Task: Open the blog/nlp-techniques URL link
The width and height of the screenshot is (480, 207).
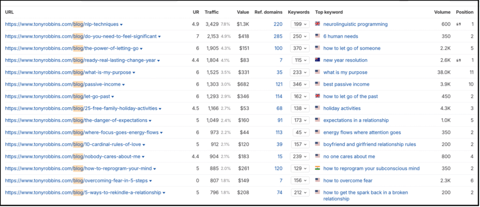Action: coord(62,24)
